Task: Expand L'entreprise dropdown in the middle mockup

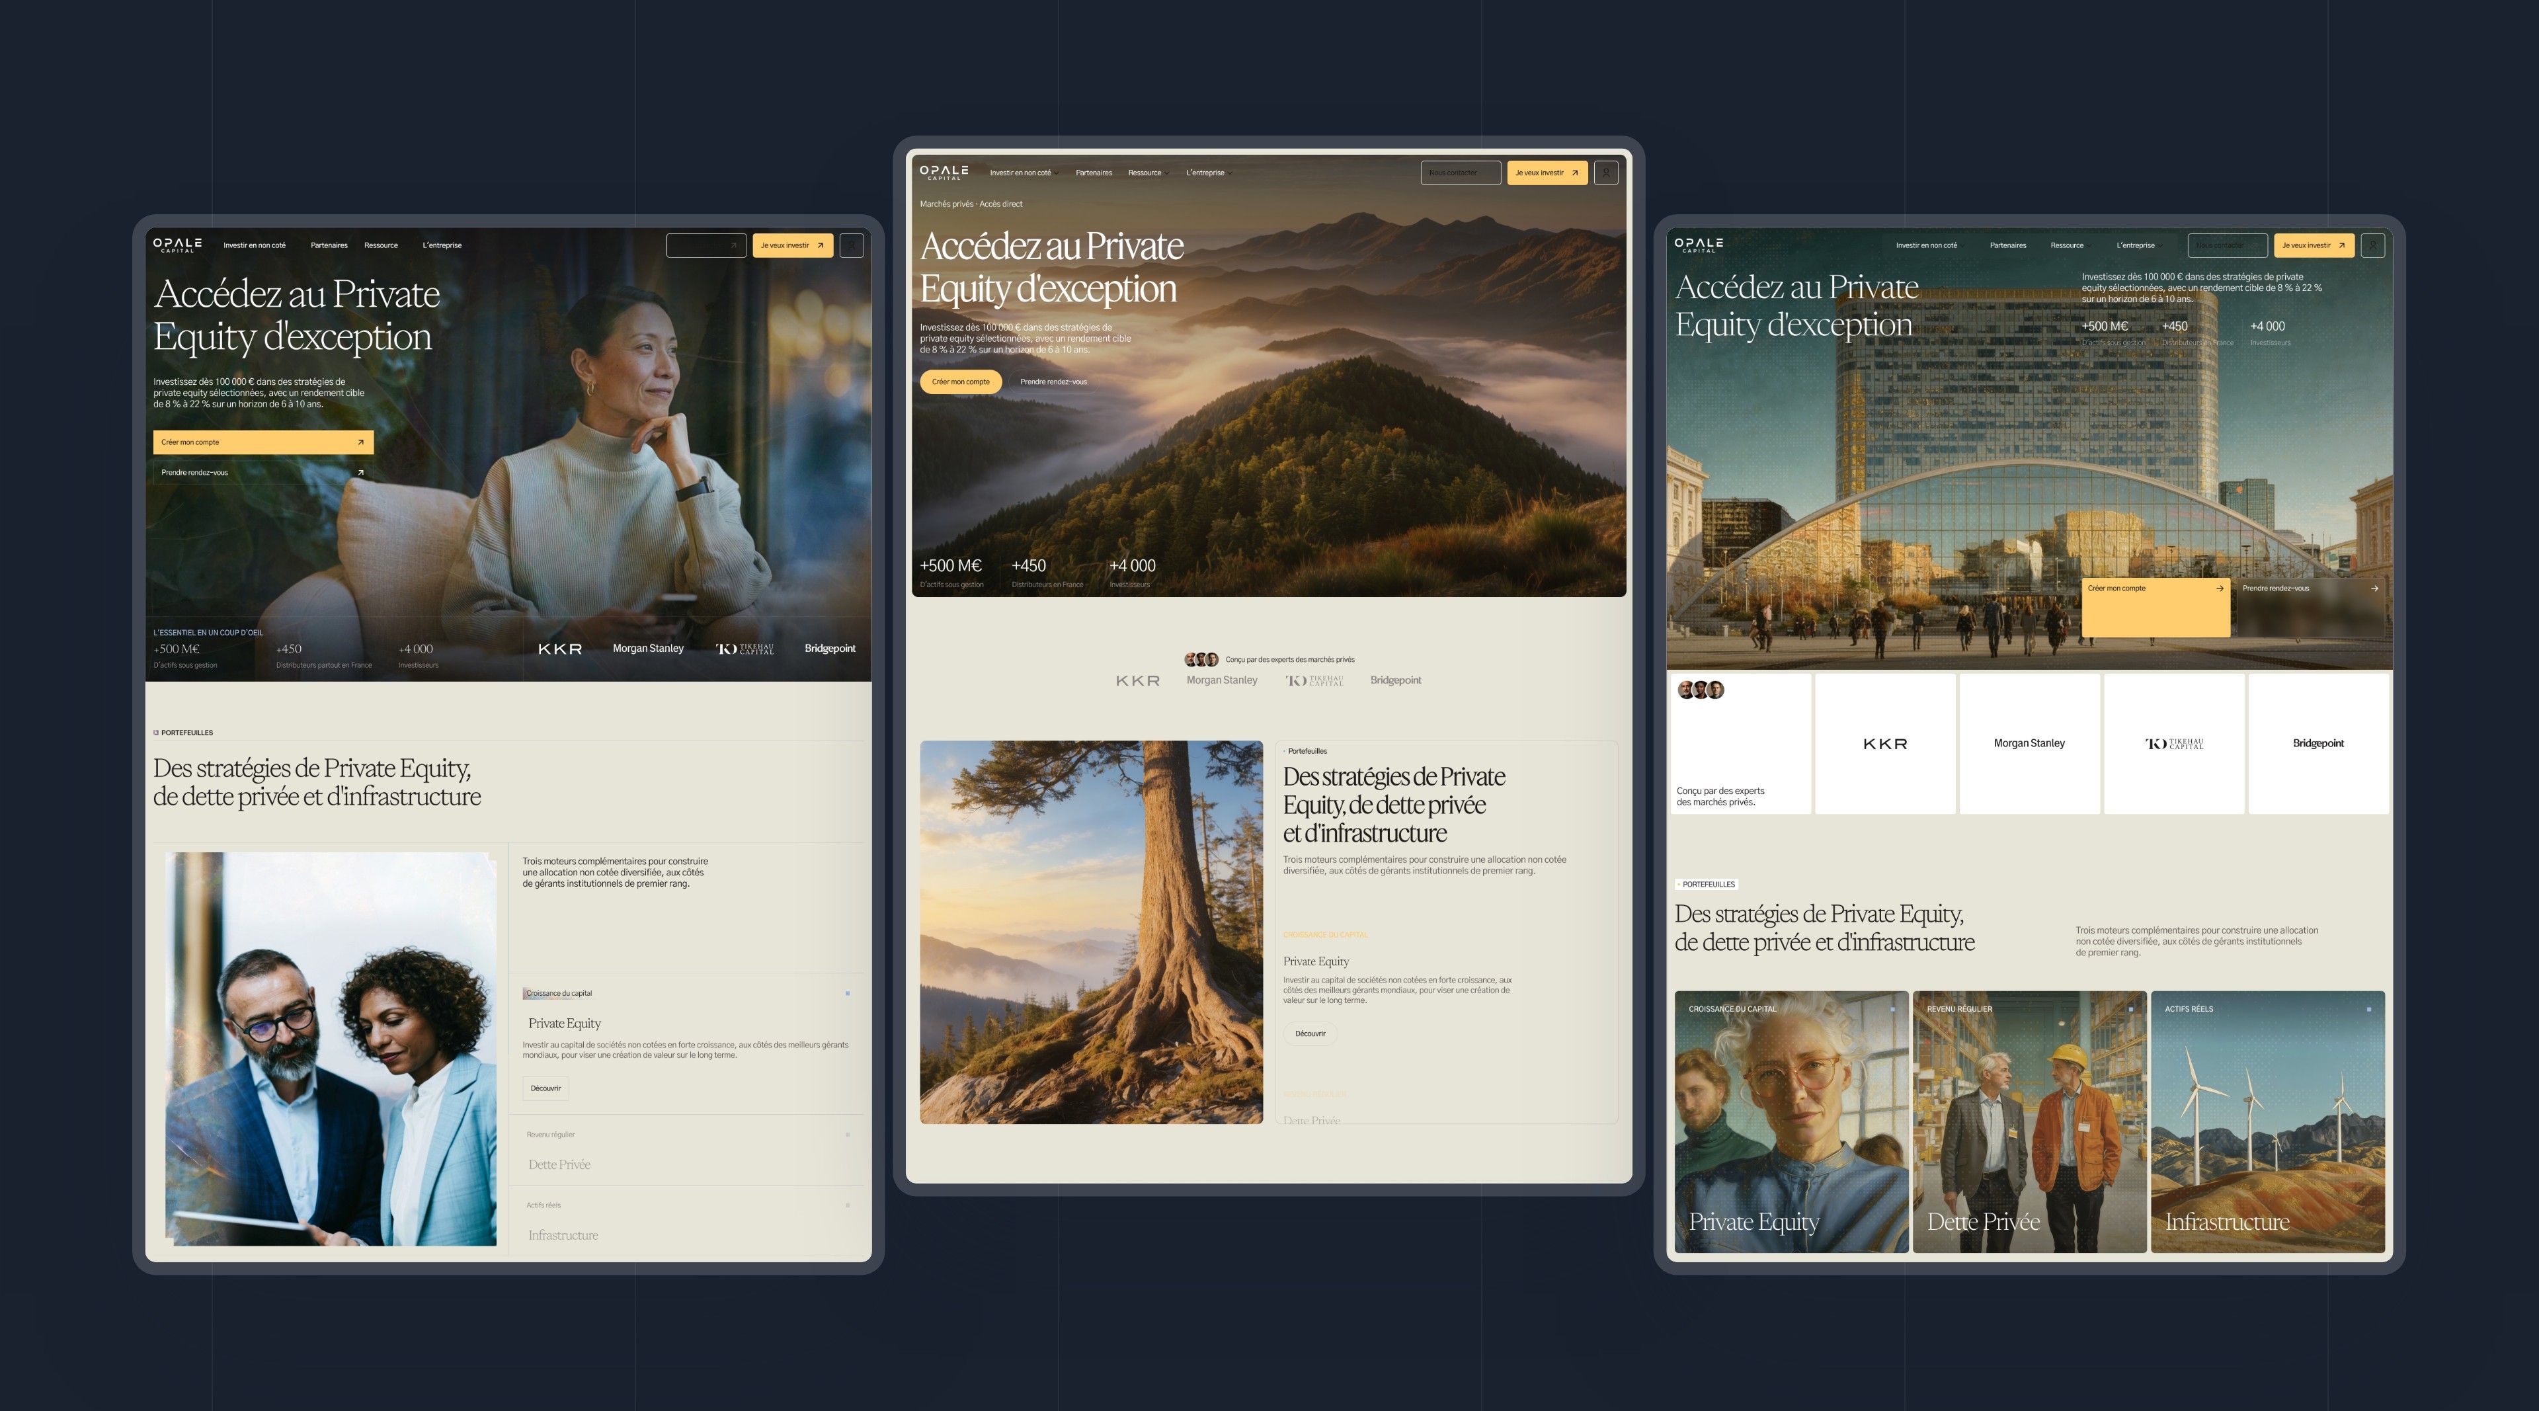Action: coord(1209,173)
